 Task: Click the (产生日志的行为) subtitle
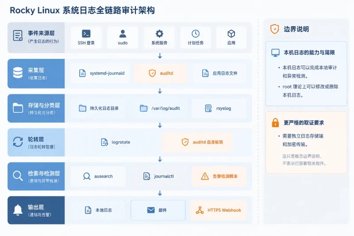[43, 41]
